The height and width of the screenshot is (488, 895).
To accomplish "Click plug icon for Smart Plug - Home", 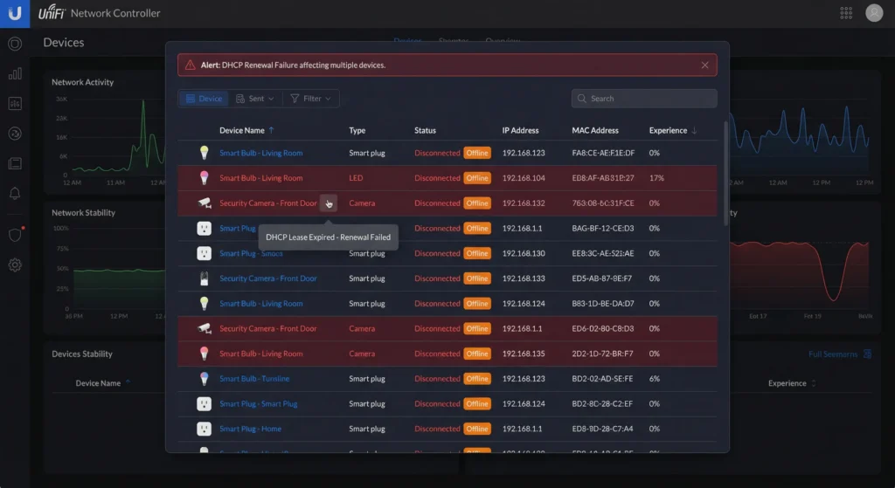I will click(x=204, y=429).
